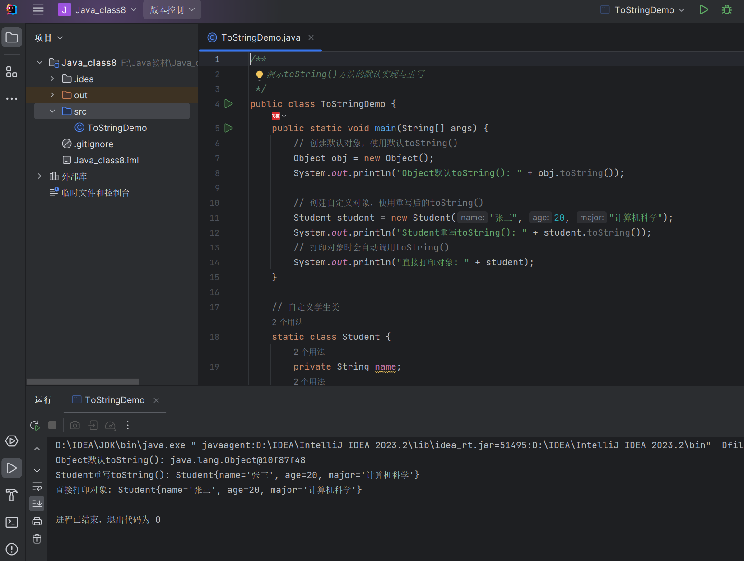The height and width of the screenshot is (561, 744).
Task: Select the src folder row
Action: (x=112, y=111)
